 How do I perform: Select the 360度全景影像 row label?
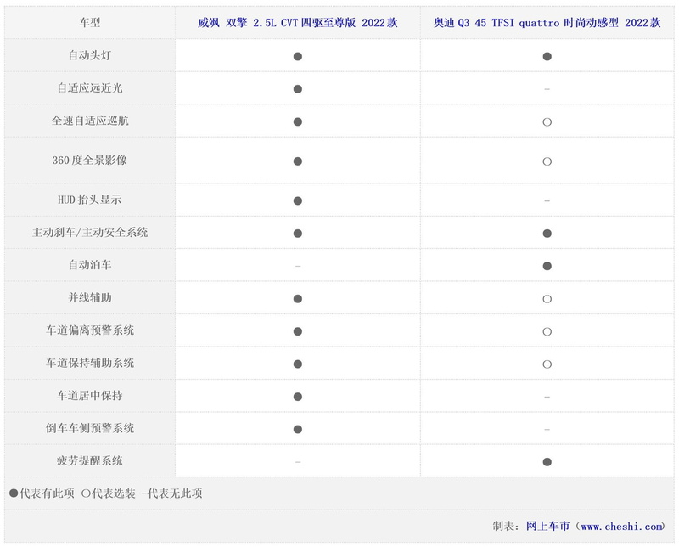tap(90, 161)
